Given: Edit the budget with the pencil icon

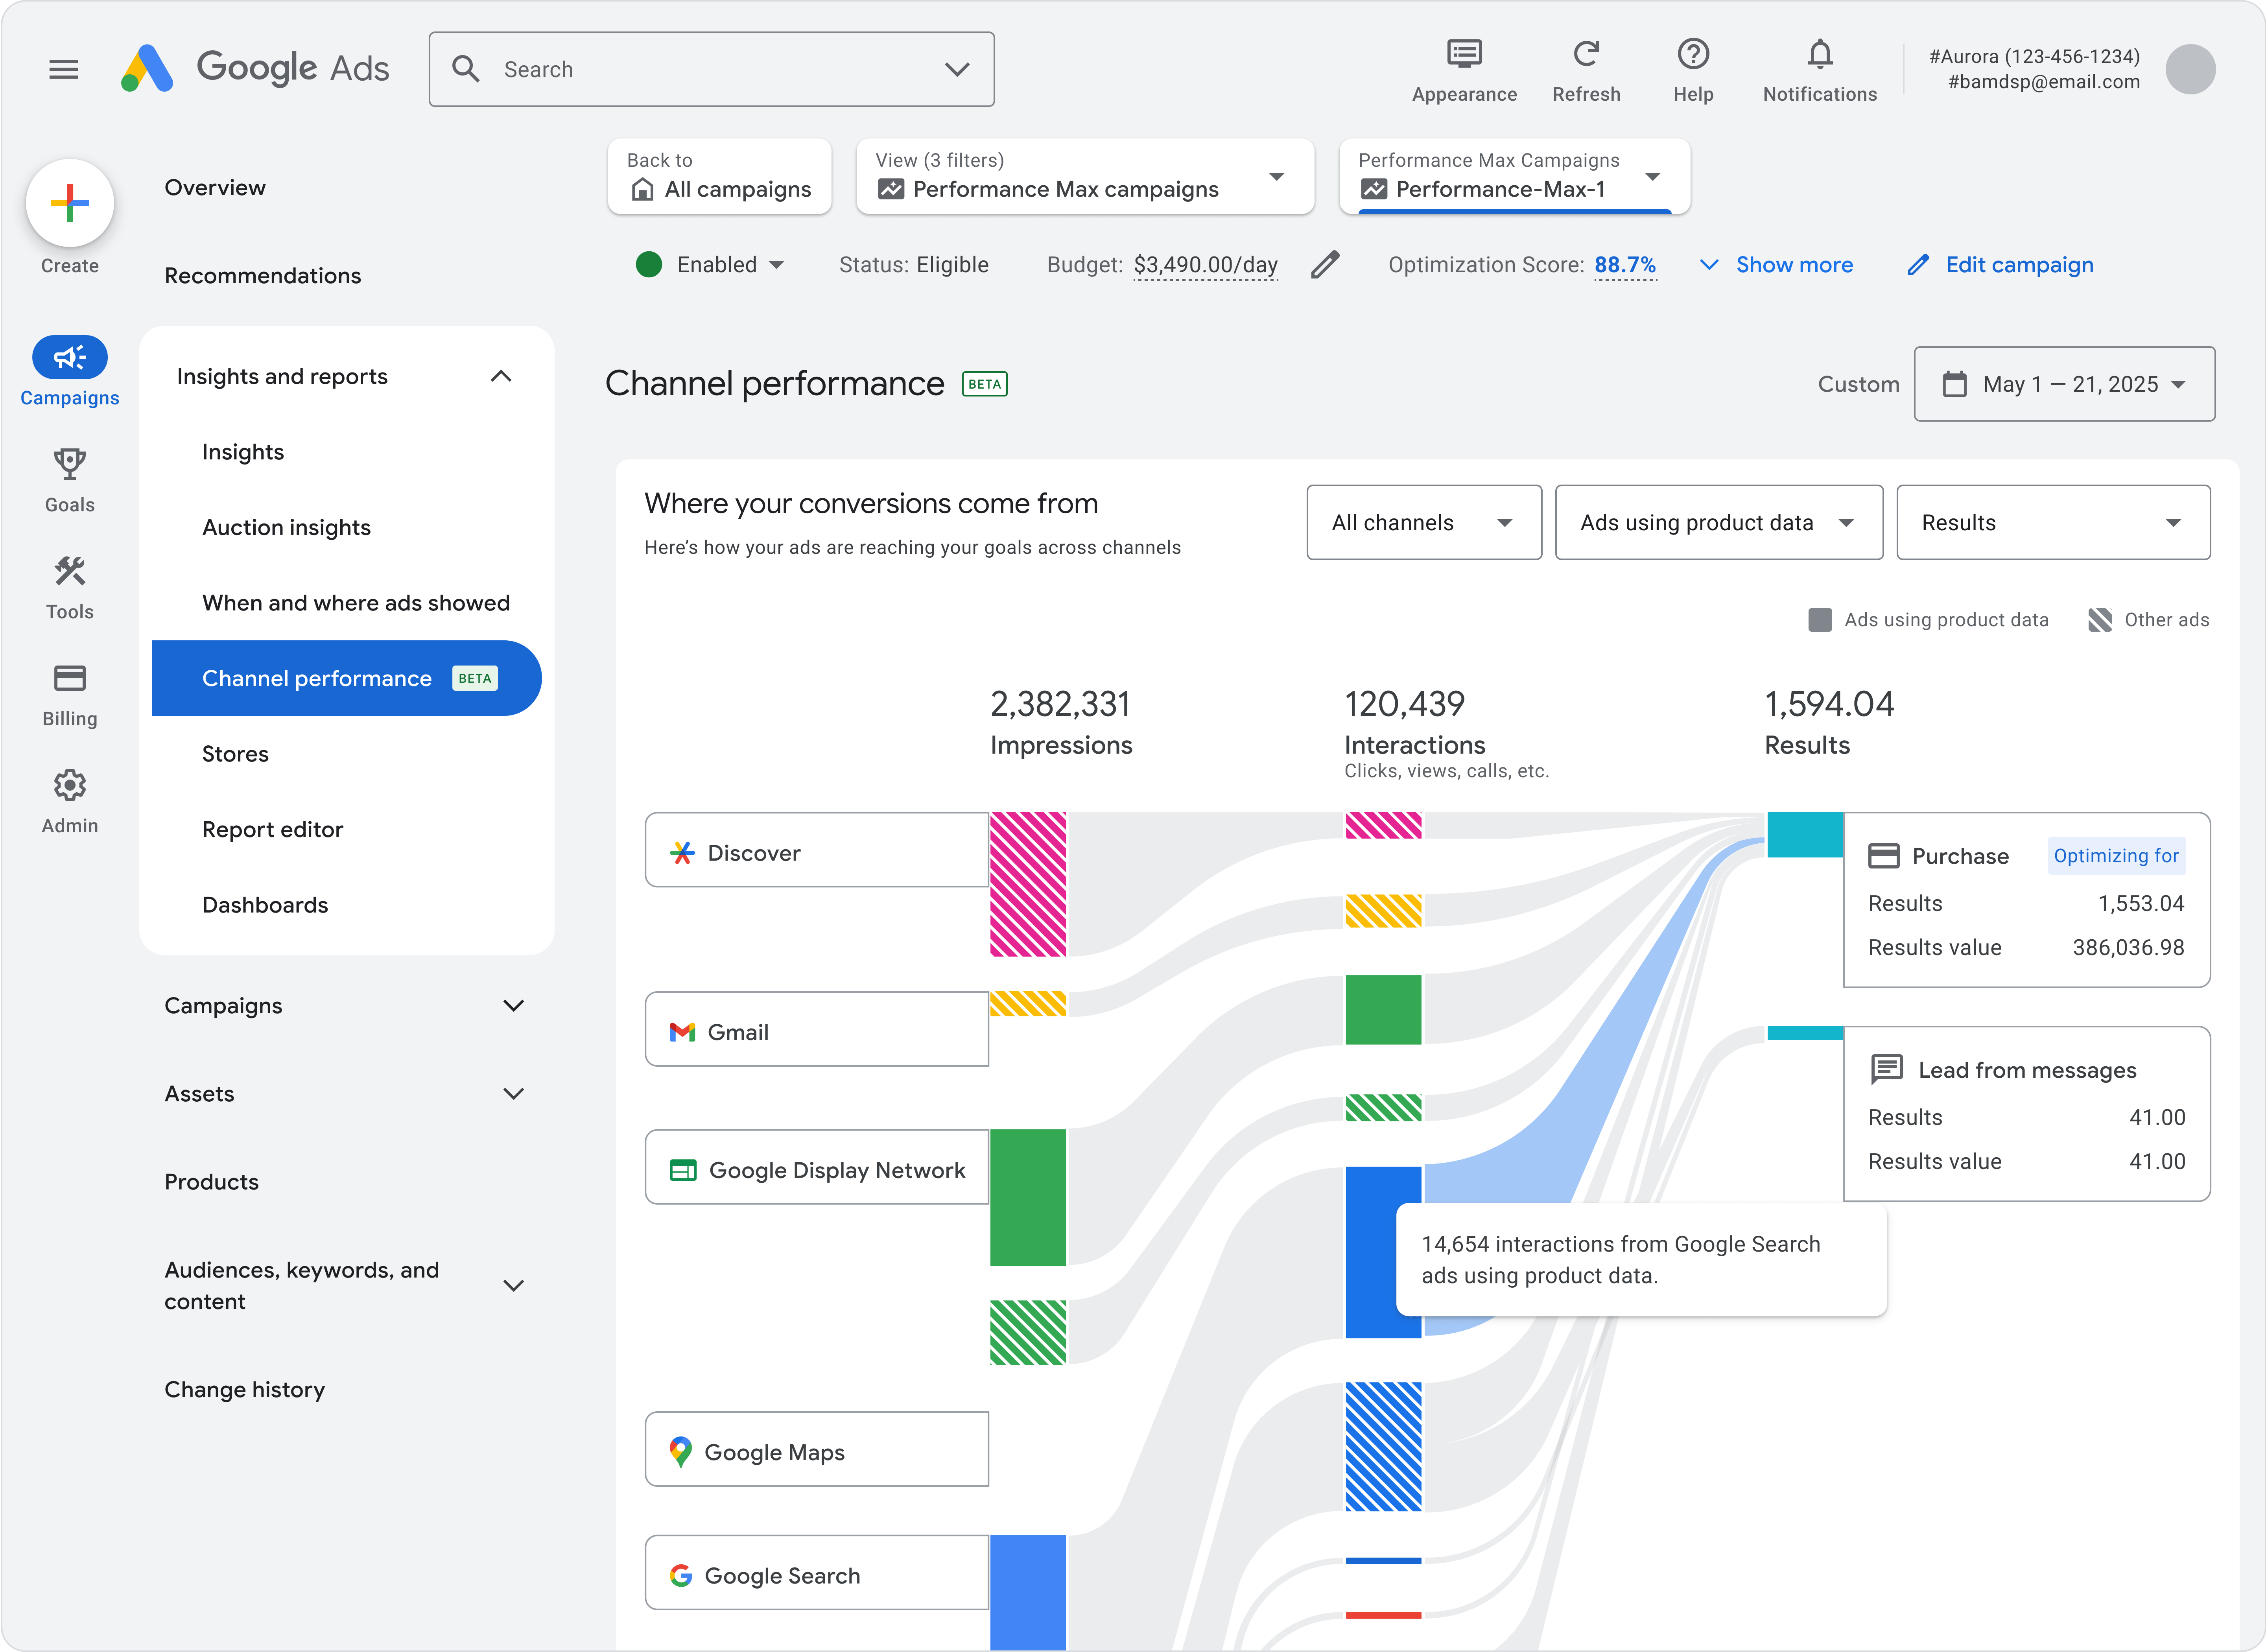Looking at the screenshot, I should [x=1325, y=265].
